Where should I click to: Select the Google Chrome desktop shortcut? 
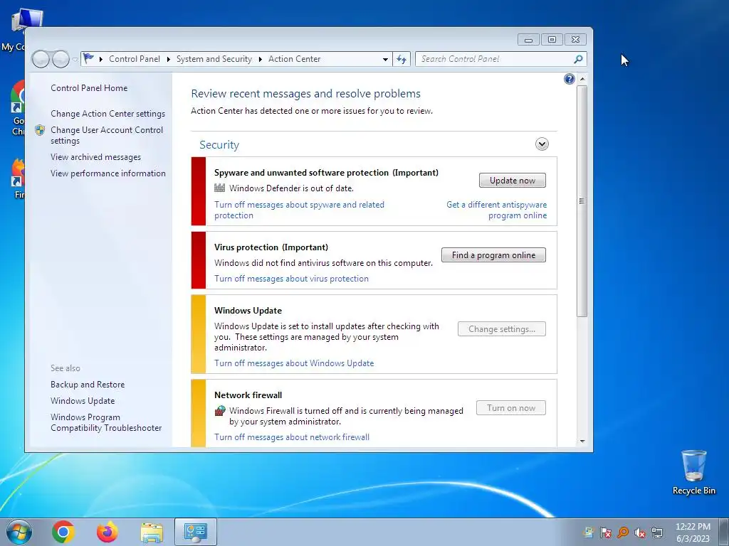click(17, 108)
